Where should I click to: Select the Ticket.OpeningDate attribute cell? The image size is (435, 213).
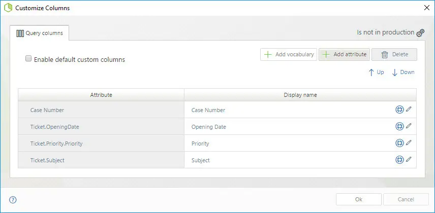point(101,127)
